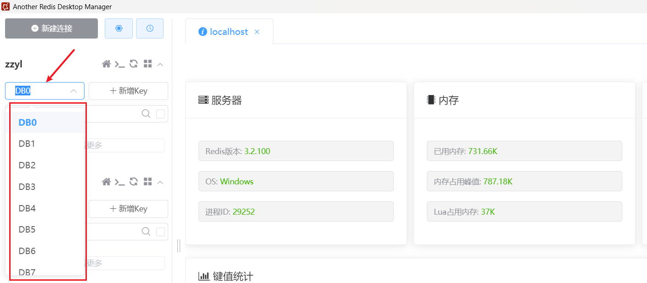Click the home icon for zzyl connection
Image resolution: width=647 pixels, height=283 pixels.
click(106, 64)
